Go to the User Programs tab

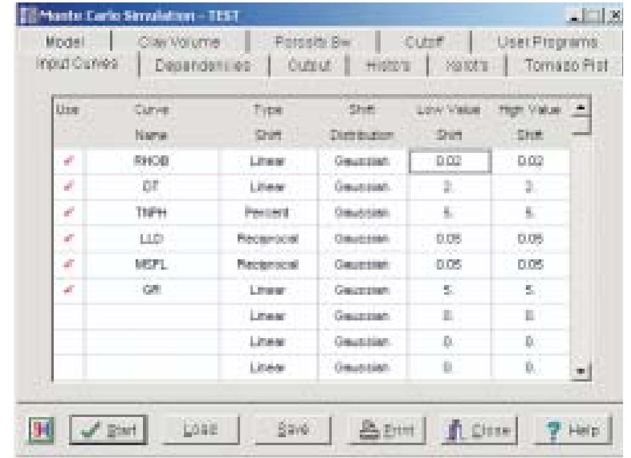[x=547, y=42]
